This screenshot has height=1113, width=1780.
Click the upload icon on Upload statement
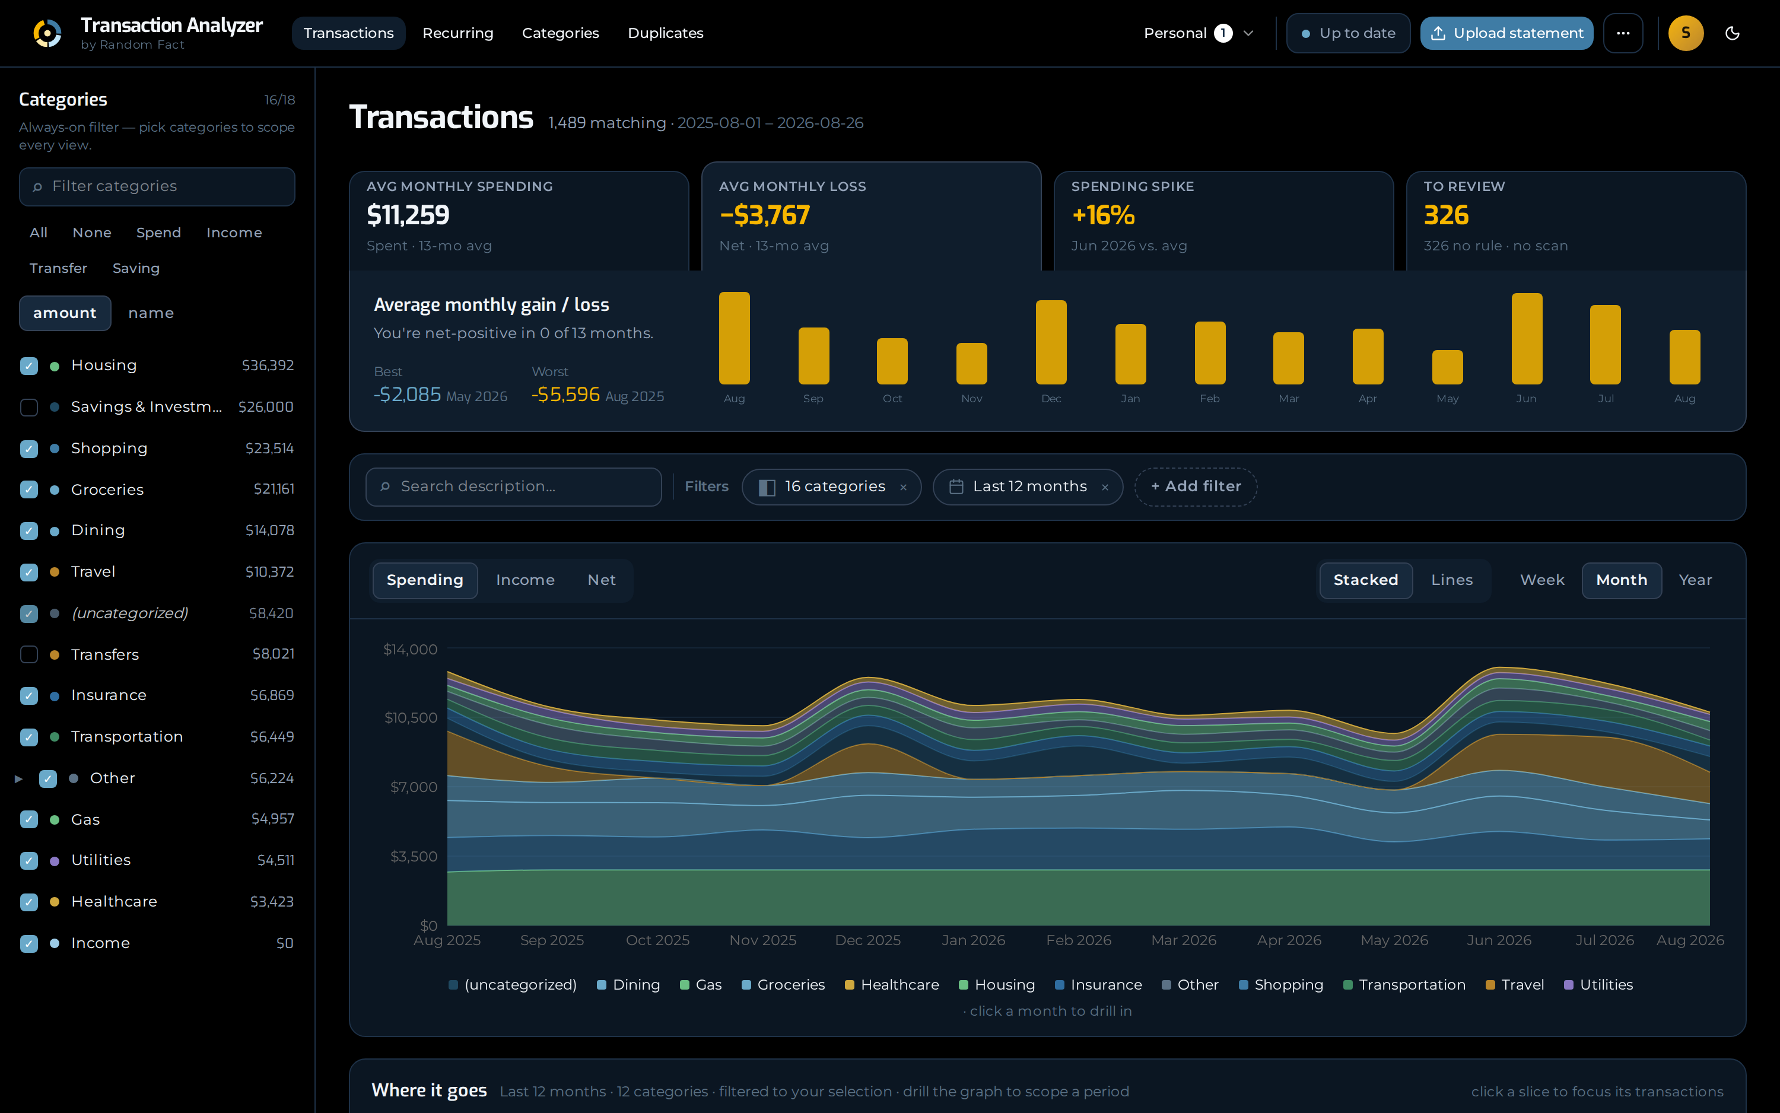pos(1438,33)
